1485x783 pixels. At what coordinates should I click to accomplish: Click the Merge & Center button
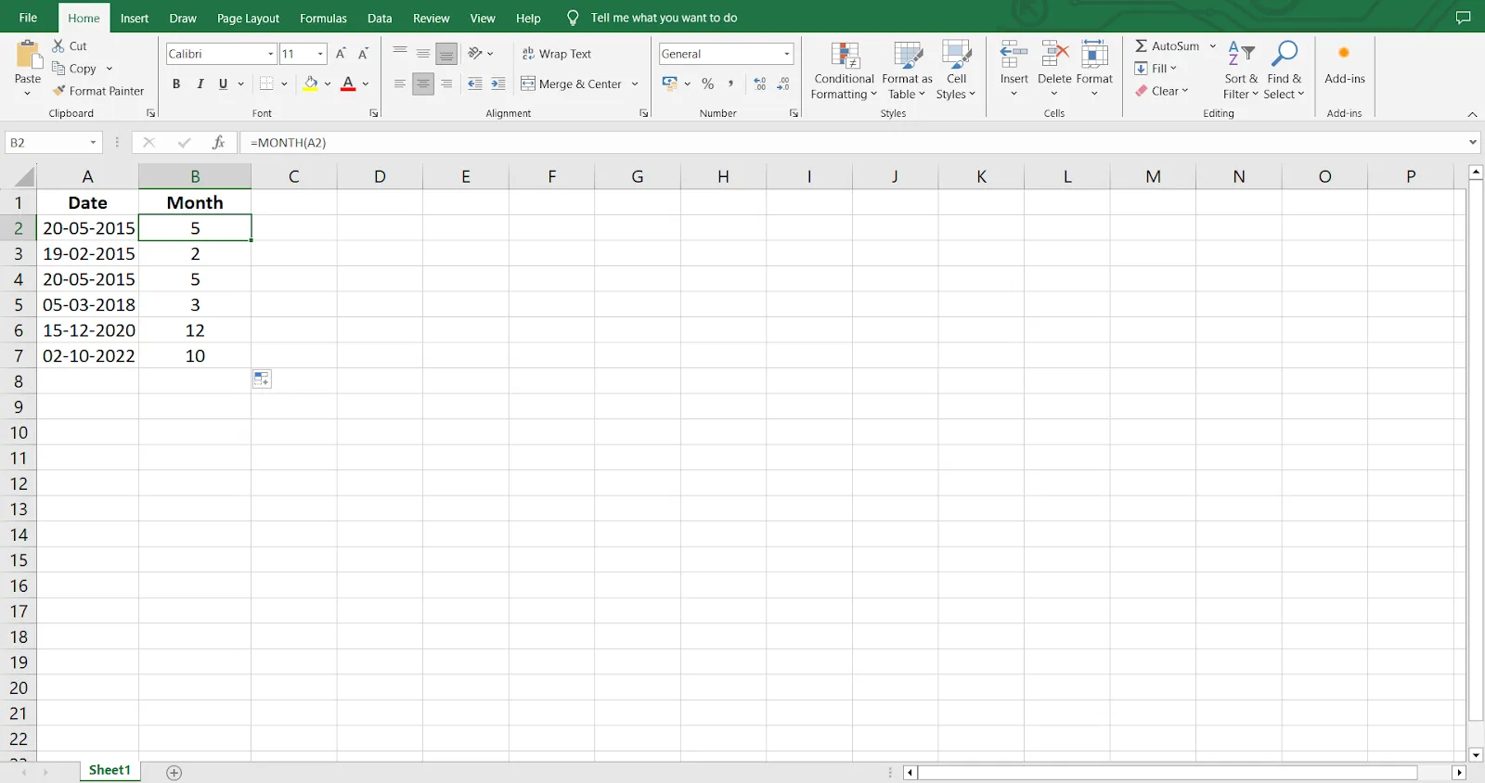pos(572,83)
